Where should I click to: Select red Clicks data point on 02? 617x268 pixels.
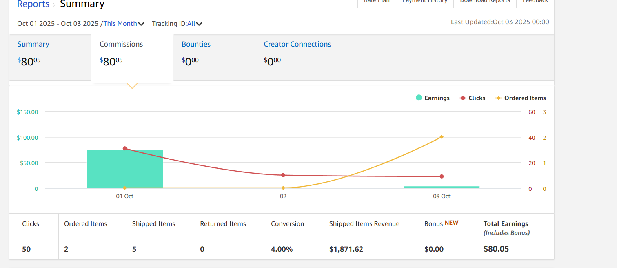(x=283, y=175)
